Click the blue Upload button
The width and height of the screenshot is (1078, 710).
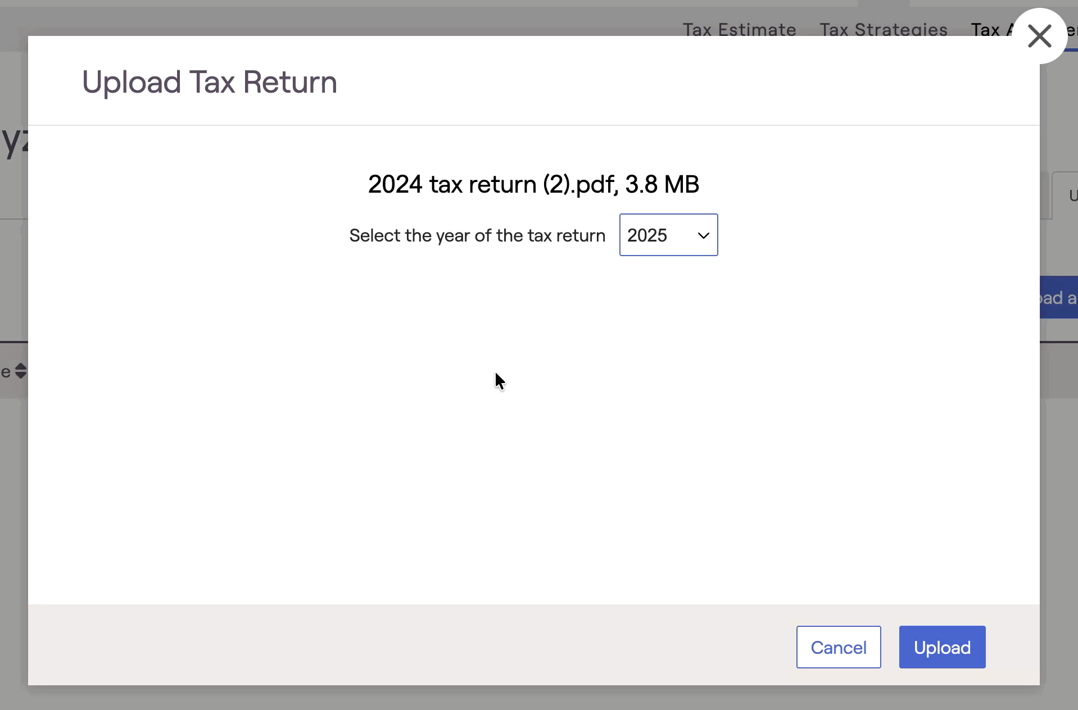point(941,647)
